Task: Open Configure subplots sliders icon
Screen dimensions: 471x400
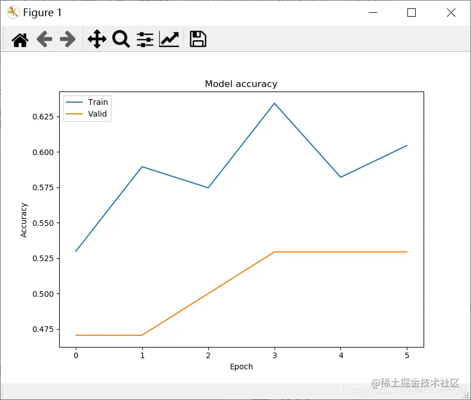Action: tap(145, 40)
